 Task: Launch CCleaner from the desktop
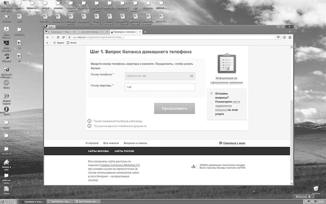[6, 56]
